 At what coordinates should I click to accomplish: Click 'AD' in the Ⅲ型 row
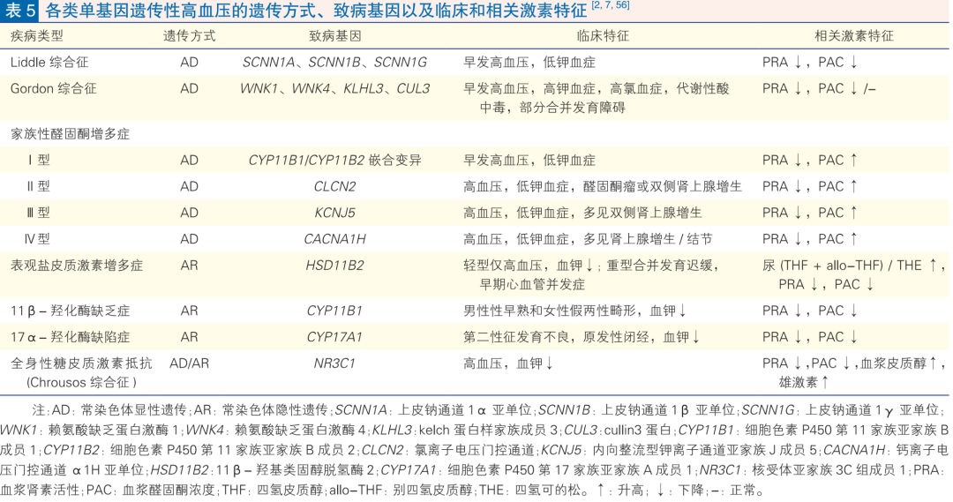coord(189,213)
